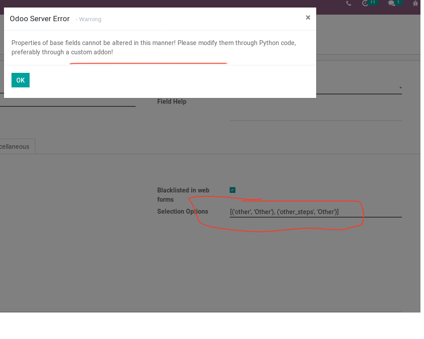The width and height of the screenshot is (424, 339).
Task: Click the Warning subtitle in dialog header
Action: 90,19
